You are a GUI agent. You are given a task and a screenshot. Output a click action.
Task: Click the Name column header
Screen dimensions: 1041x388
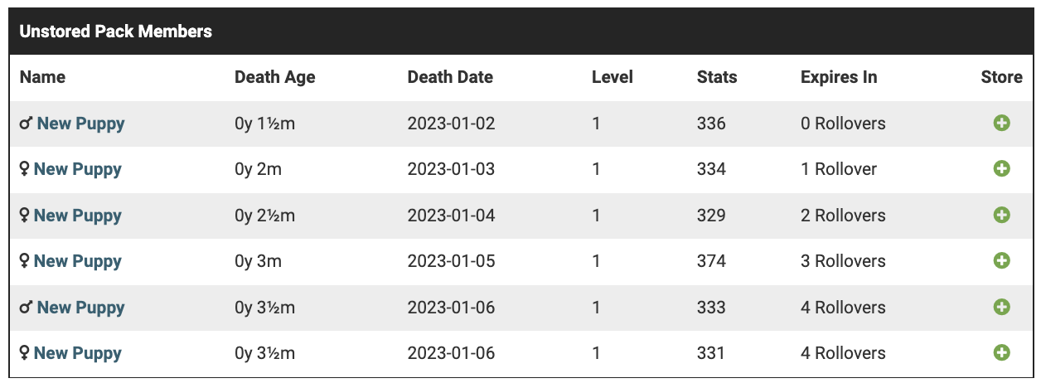(42, 77)
